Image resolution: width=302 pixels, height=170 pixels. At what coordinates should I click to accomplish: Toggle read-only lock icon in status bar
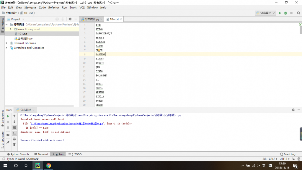[x=293, y=159]
